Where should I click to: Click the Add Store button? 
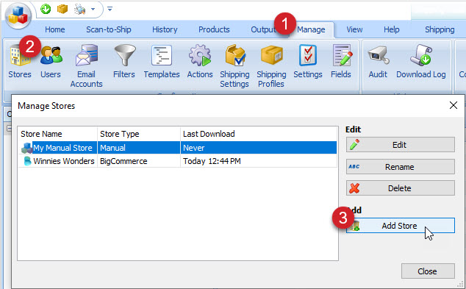coord(401,226)
